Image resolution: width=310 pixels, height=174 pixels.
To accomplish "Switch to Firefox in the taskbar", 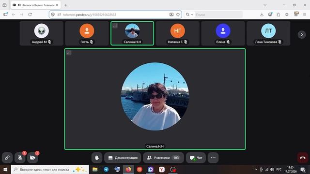I will [128, 170].
